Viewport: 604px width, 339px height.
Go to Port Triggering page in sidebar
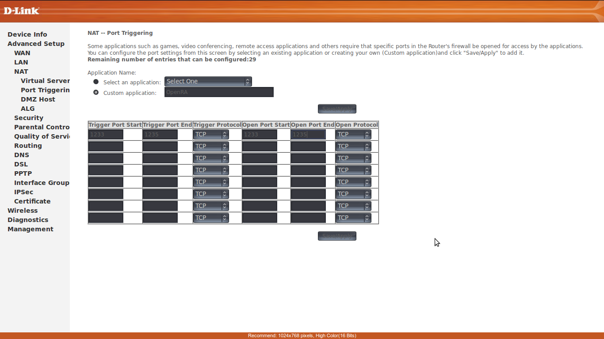[45, 90]
